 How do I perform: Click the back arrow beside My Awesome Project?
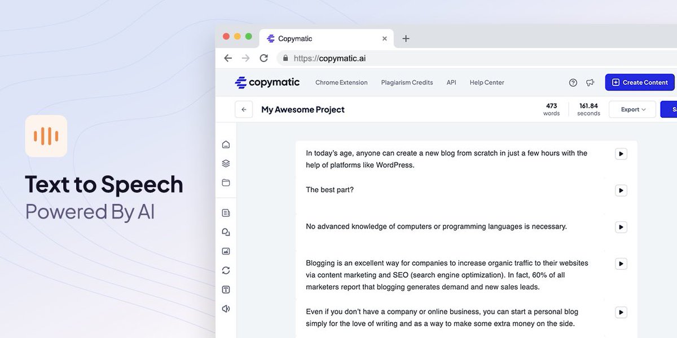(244, 110)
